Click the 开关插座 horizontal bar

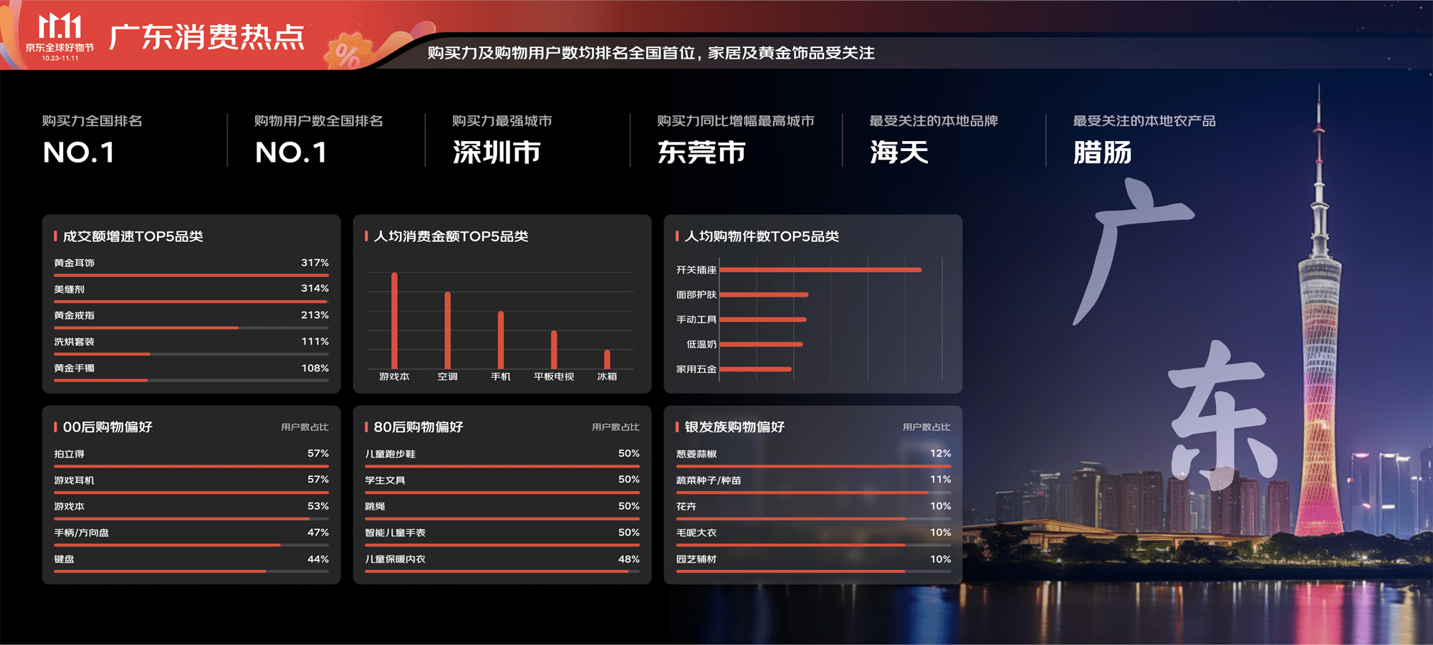tap(820, 270)
